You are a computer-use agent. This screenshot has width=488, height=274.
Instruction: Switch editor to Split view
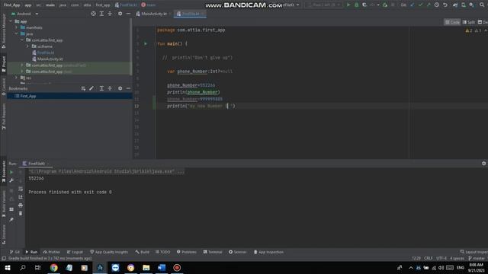(469, 22)
